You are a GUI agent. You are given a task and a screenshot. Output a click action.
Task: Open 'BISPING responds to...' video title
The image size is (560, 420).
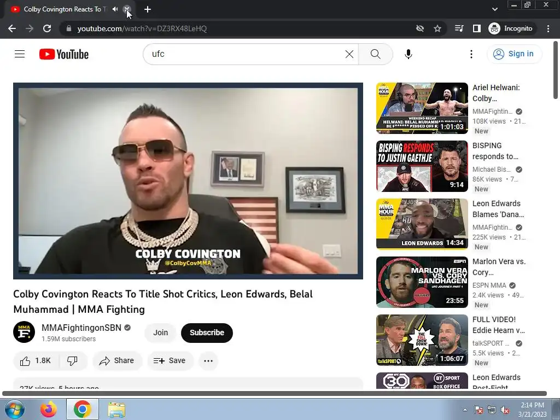495,151
